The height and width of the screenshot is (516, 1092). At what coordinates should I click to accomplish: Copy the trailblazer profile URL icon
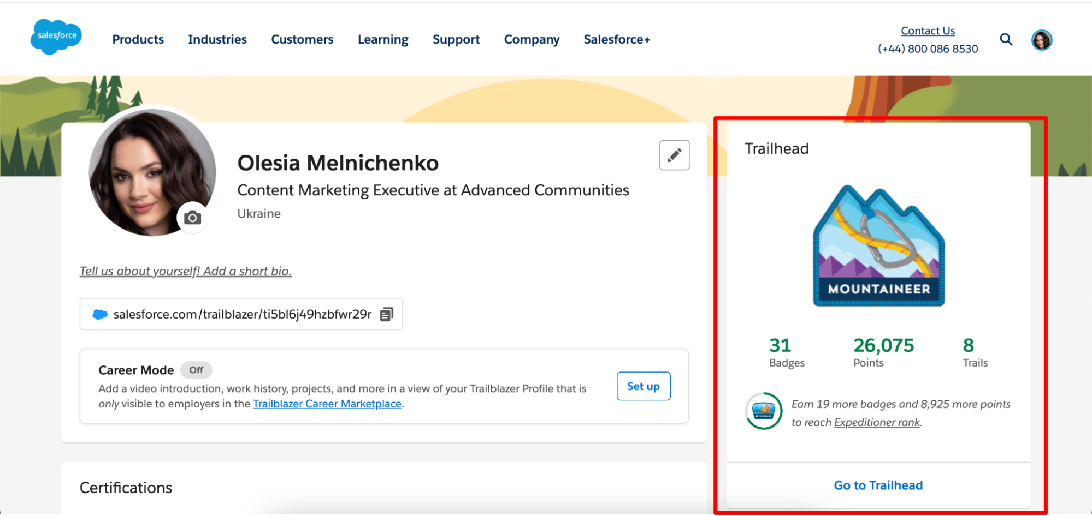click(386, 314)
